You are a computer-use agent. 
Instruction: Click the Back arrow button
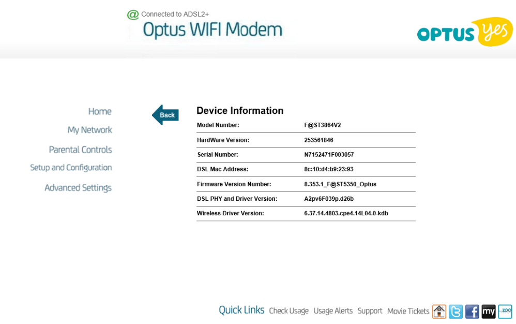tap(165, 115)
